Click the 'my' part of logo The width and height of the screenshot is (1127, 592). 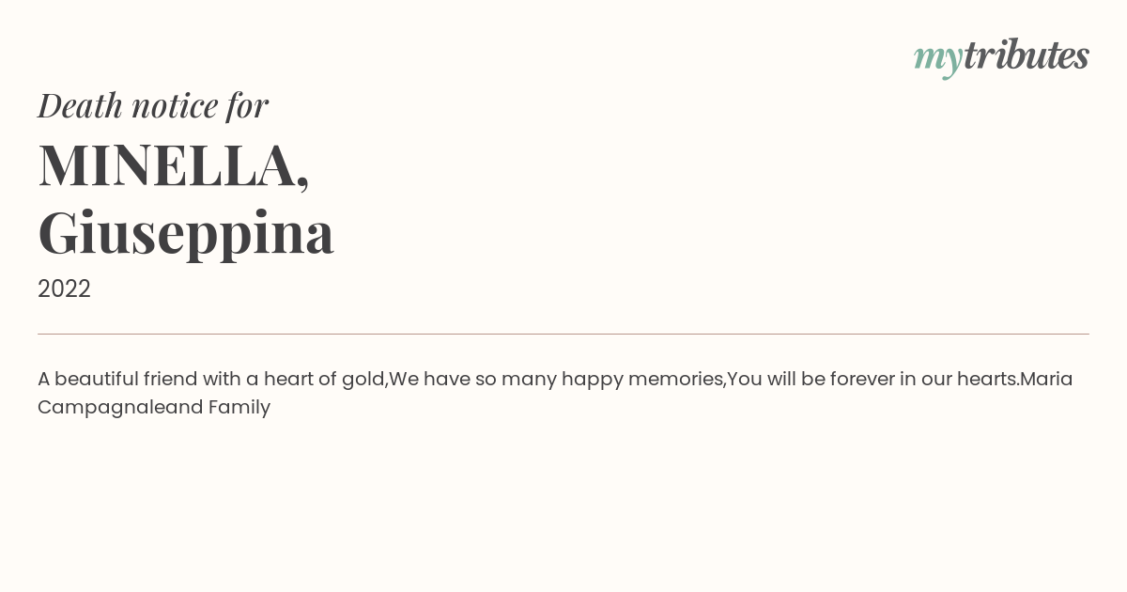click(938, 61)
